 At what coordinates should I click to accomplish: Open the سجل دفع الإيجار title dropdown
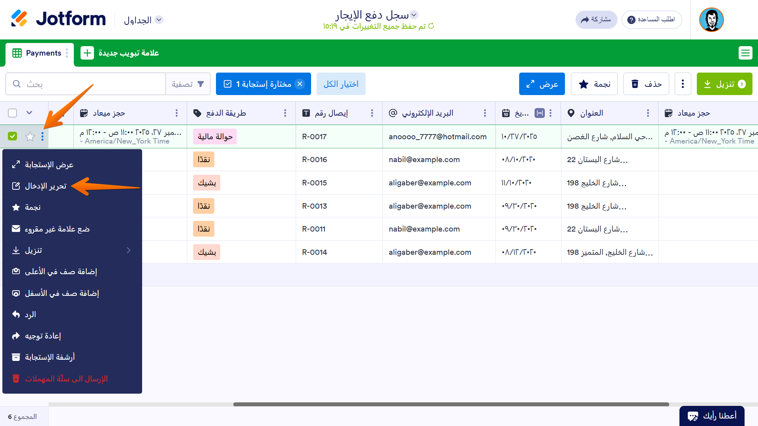coord(415,14)
